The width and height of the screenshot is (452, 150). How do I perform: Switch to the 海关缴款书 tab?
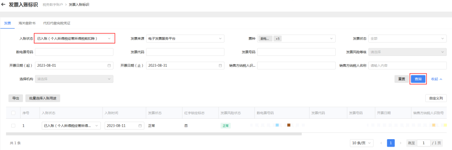27,23
